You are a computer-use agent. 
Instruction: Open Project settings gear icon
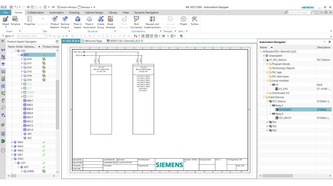pyautogui.click(x=183, y=19)
